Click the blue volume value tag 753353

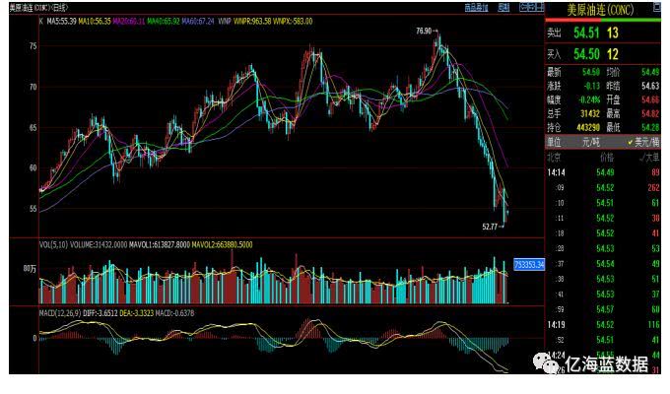(529, 265)
